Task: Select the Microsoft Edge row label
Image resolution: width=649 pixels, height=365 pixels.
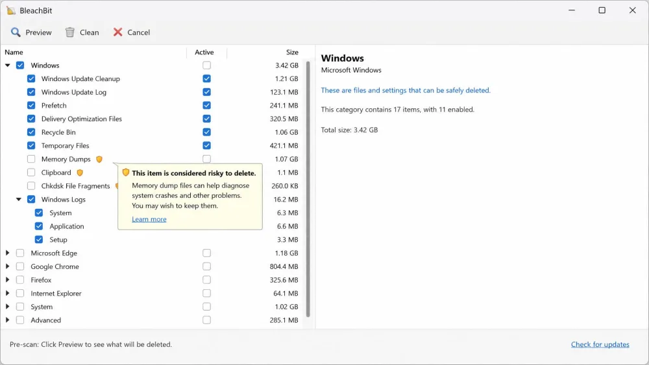Action: pos(54,253)
